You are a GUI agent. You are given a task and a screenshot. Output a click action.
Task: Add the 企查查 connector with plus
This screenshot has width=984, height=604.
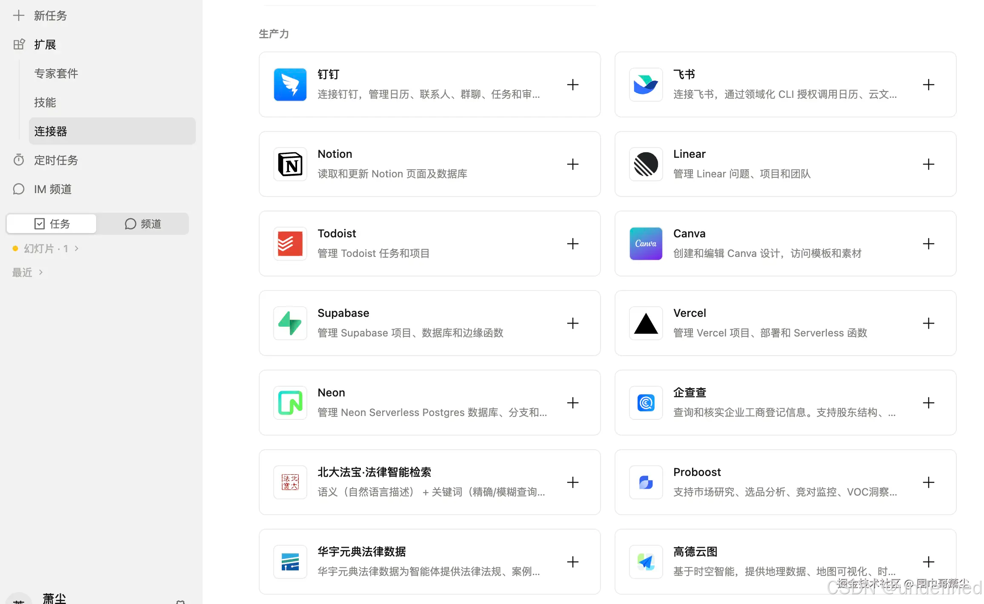click(929, 403)
